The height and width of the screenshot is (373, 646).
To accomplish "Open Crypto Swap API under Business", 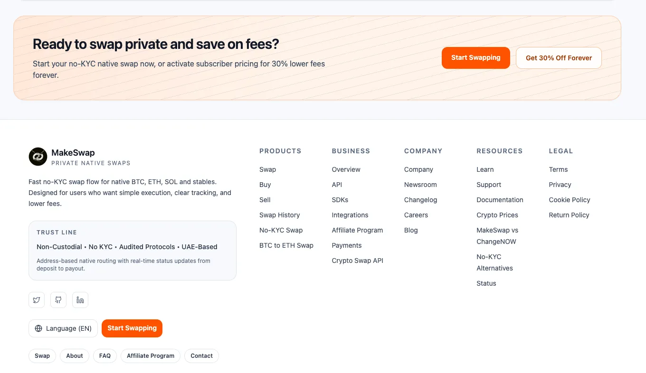I will click(358, 261).
